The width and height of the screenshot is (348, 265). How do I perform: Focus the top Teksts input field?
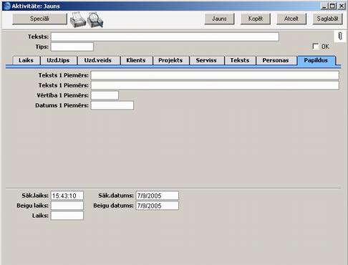[x=165, y=37]
